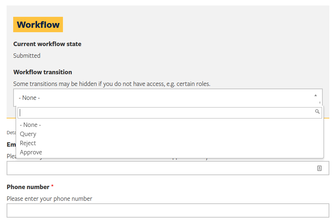Click the hidden transitions help text
Viewport: 333px width, 222px height.
coord(112,84)
